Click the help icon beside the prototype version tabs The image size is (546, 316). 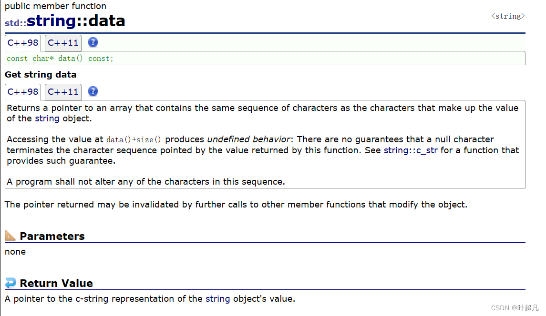point(93,42)
